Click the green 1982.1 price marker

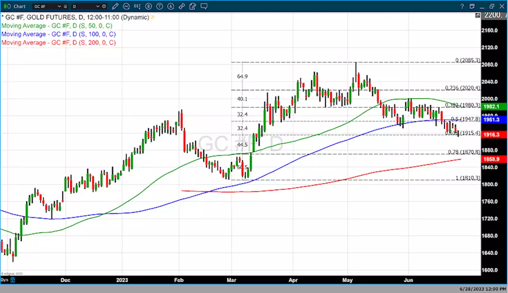click(x=494, y=106)
